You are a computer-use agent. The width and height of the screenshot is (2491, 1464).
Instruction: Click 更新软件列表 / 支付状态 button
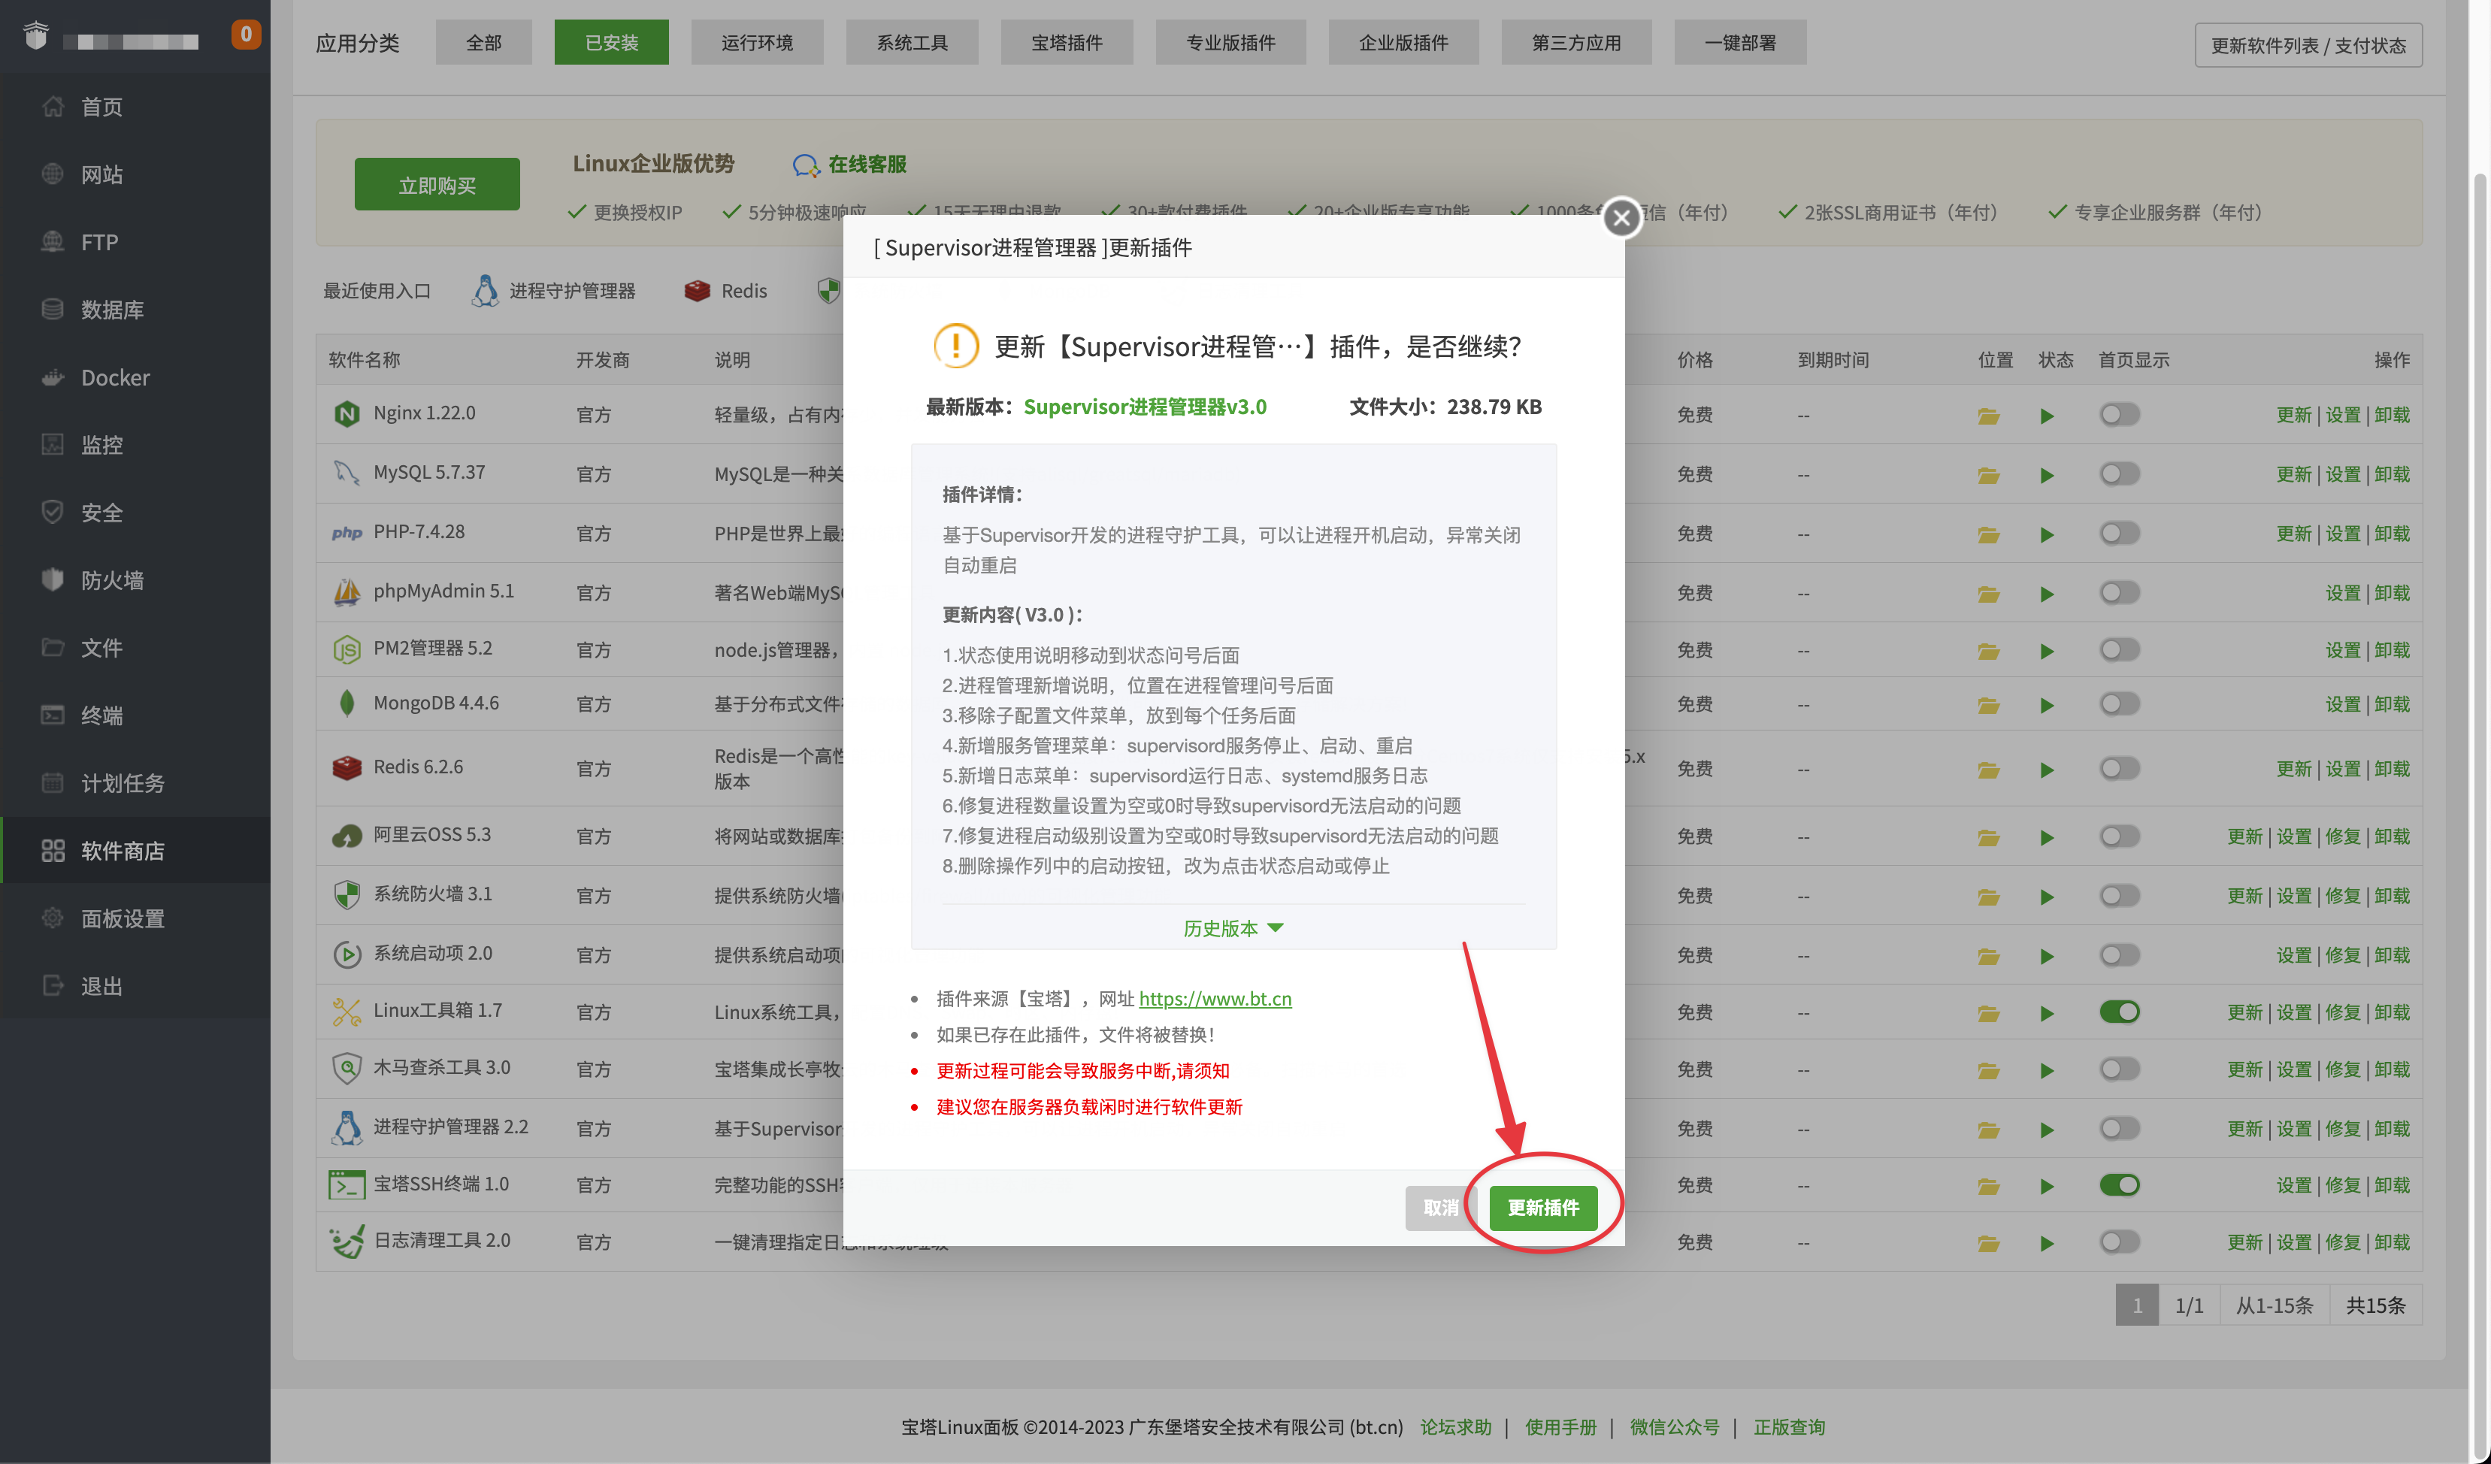[x=2308, y=46]
